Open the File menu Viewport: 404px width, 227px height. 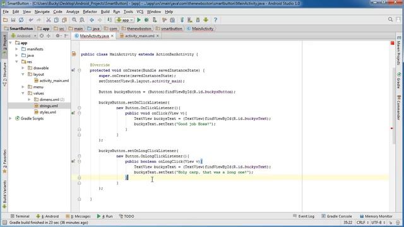pyautogui.click(x=6, y=11)
